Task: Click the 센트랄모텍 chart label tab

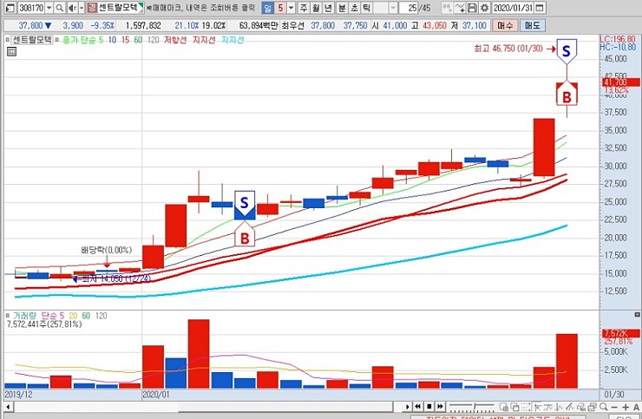Action: pyautogui.click(x=31, y=40)
